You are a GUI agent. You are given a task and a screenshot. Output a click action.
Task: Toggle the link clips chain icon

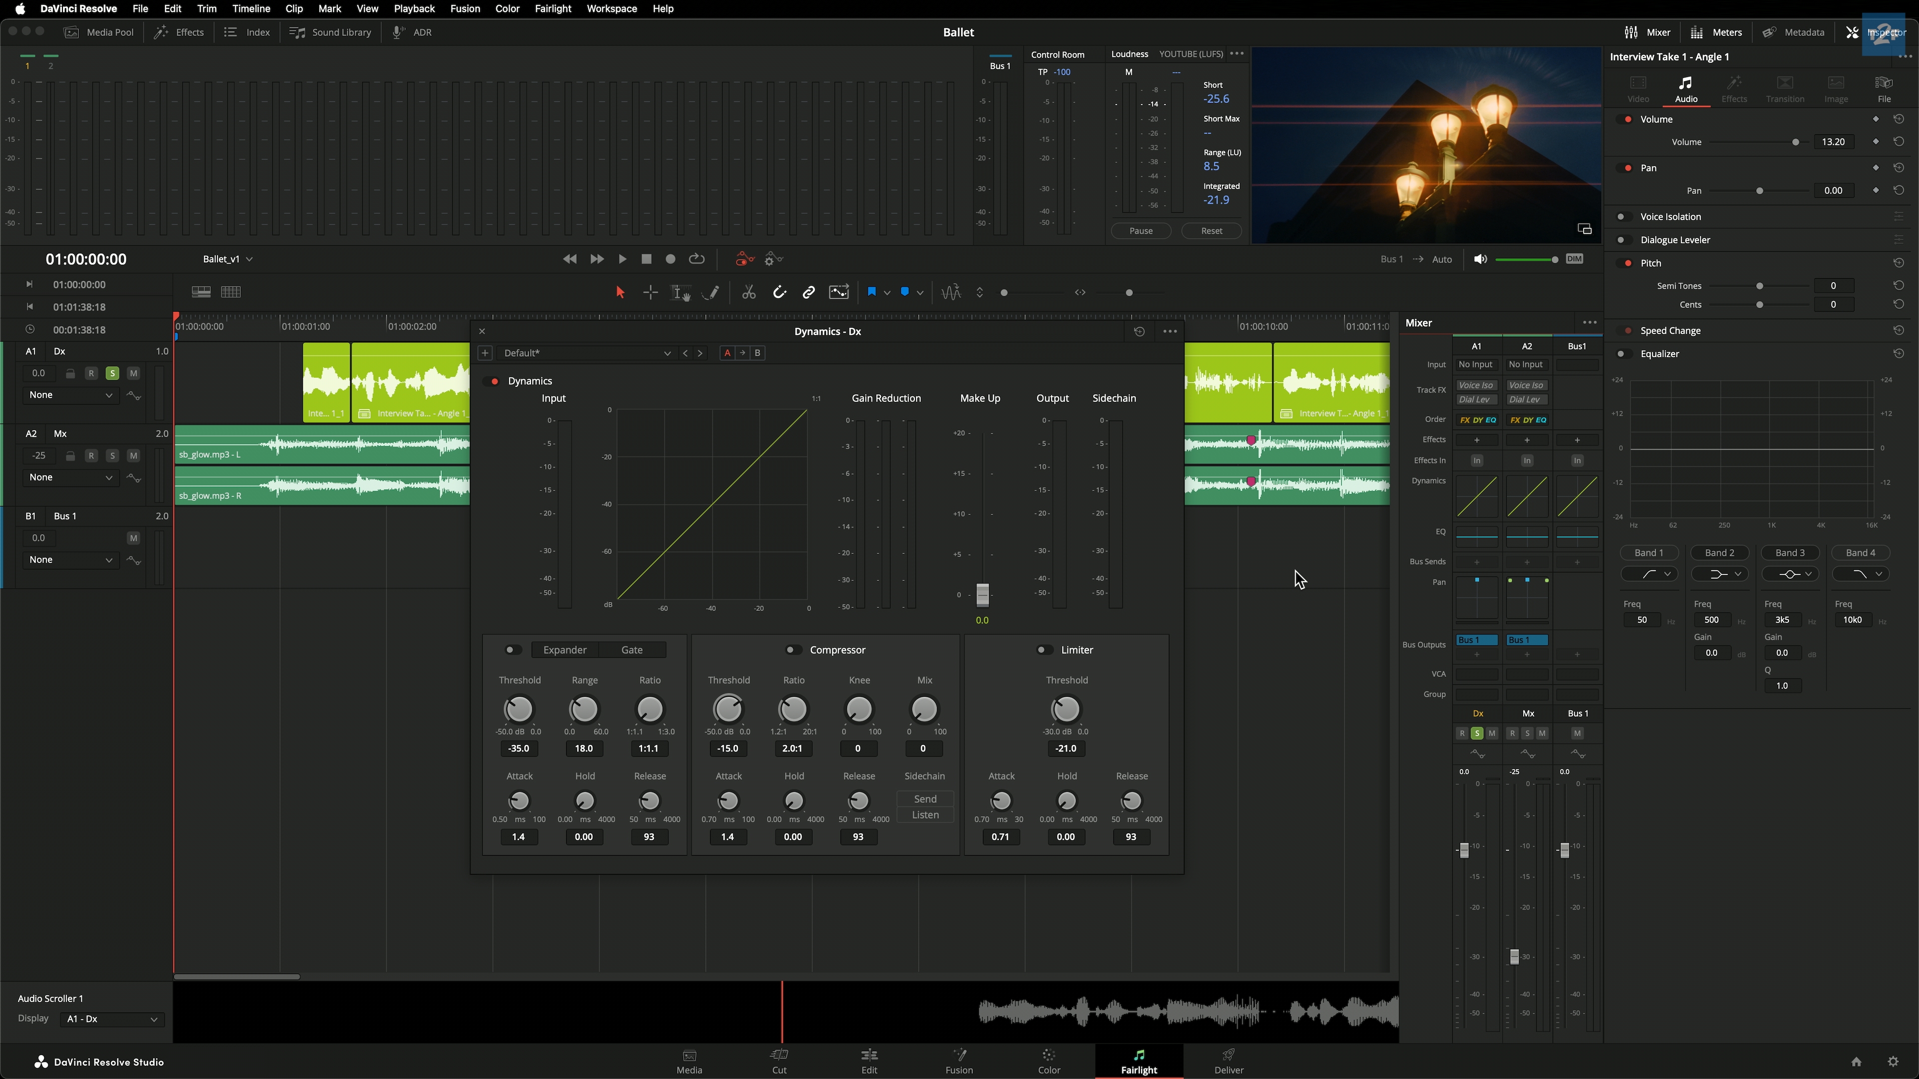pos(808,293)
